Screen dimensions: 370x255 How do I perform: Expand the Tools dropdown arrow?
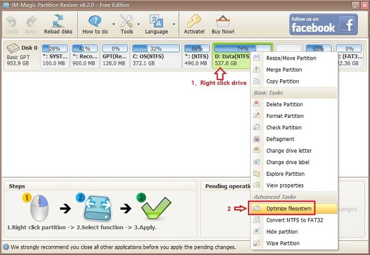pyautogui.click(x=138, y=24)
